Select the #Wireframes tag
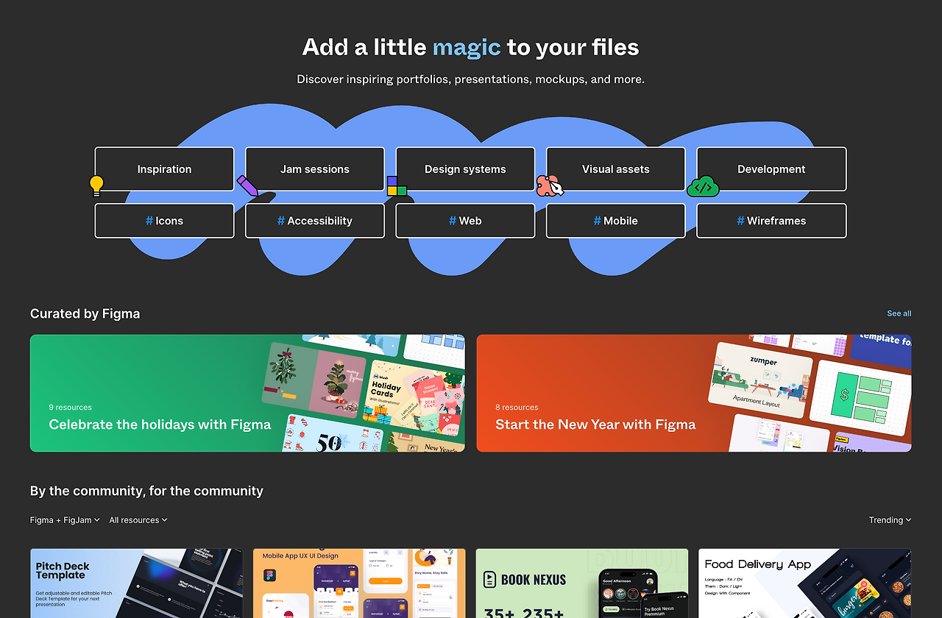Screen dimensions: 942x618 point(771,221)
